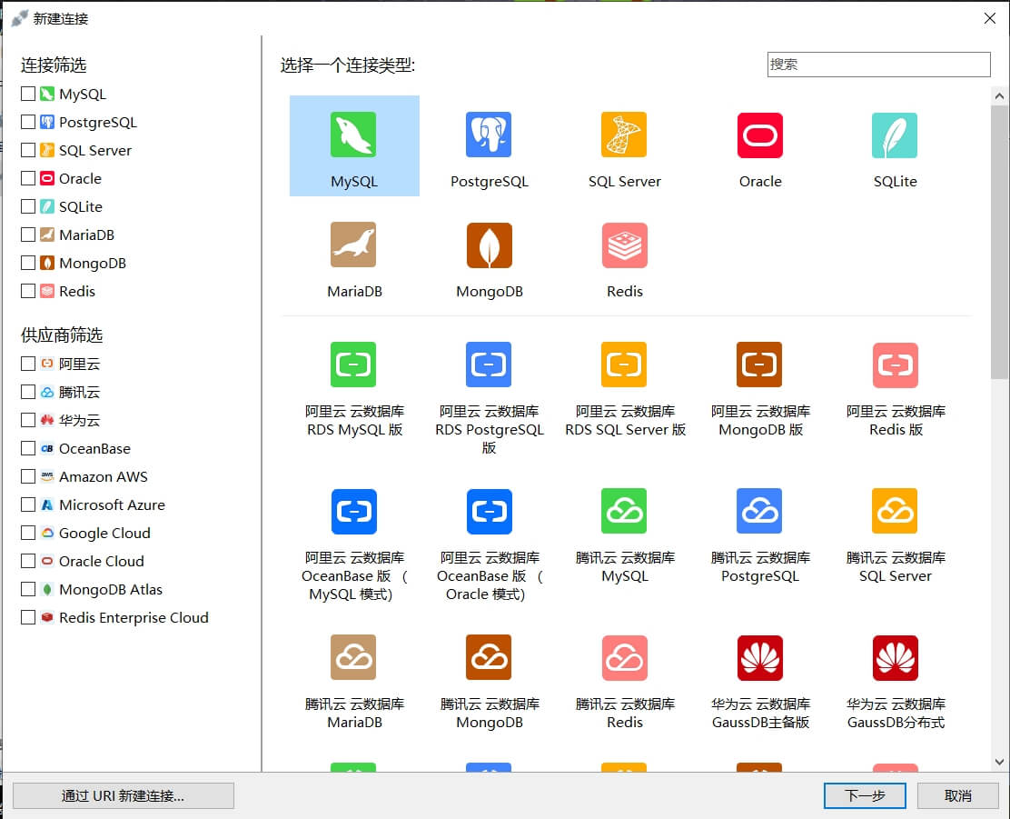Pick 阿里云 云数据库 RDS SQL Server 版 icon
The width and height of the screenshot is (1010, 819).
624,365
